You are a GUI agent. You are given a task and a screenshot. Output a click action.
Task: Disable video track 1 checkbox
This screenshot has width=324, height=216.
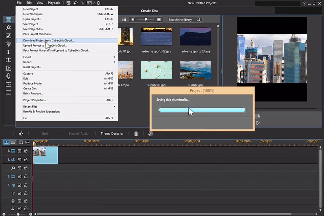(20, 151)
